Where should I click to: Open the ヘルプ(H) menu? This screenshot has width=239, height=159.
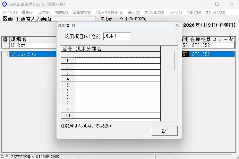[193, 12]
